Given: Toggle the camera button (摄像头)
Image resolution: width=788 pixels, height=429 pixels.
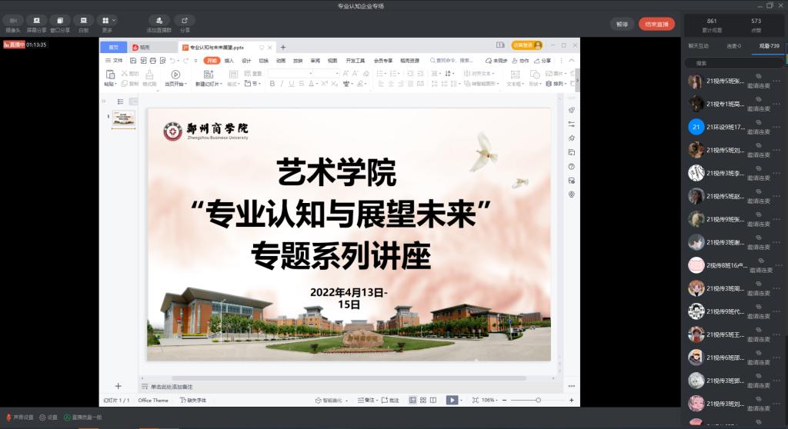Looking at the screenshot, I should click(x=13, y=20).
